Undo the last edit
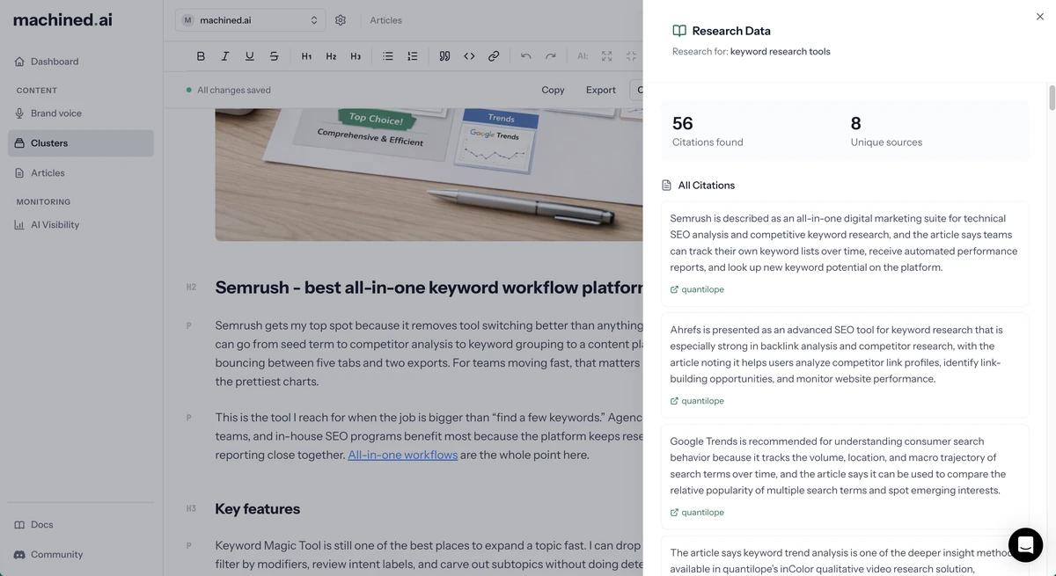Screen dimensions: 1056x576 point(526,56)
